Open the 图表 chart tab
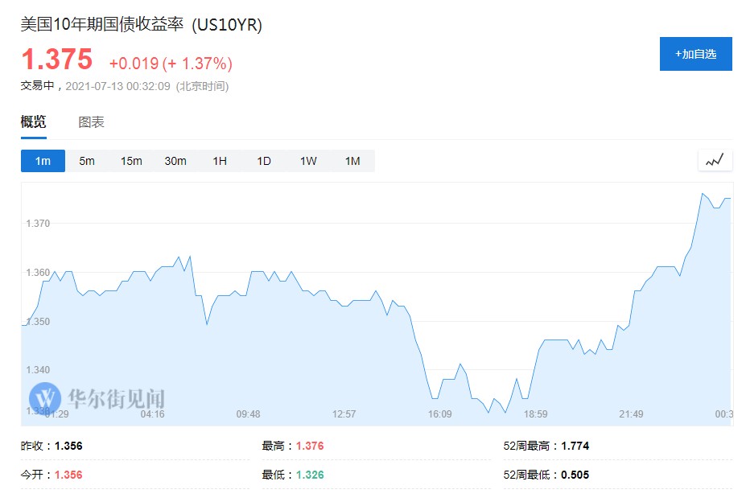746x502 pixels. [91, 122]
